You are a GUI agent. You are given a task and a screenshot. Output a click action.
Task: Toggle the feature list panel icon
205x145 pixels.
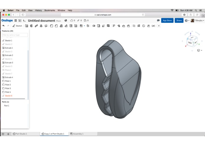coord(20,21)
